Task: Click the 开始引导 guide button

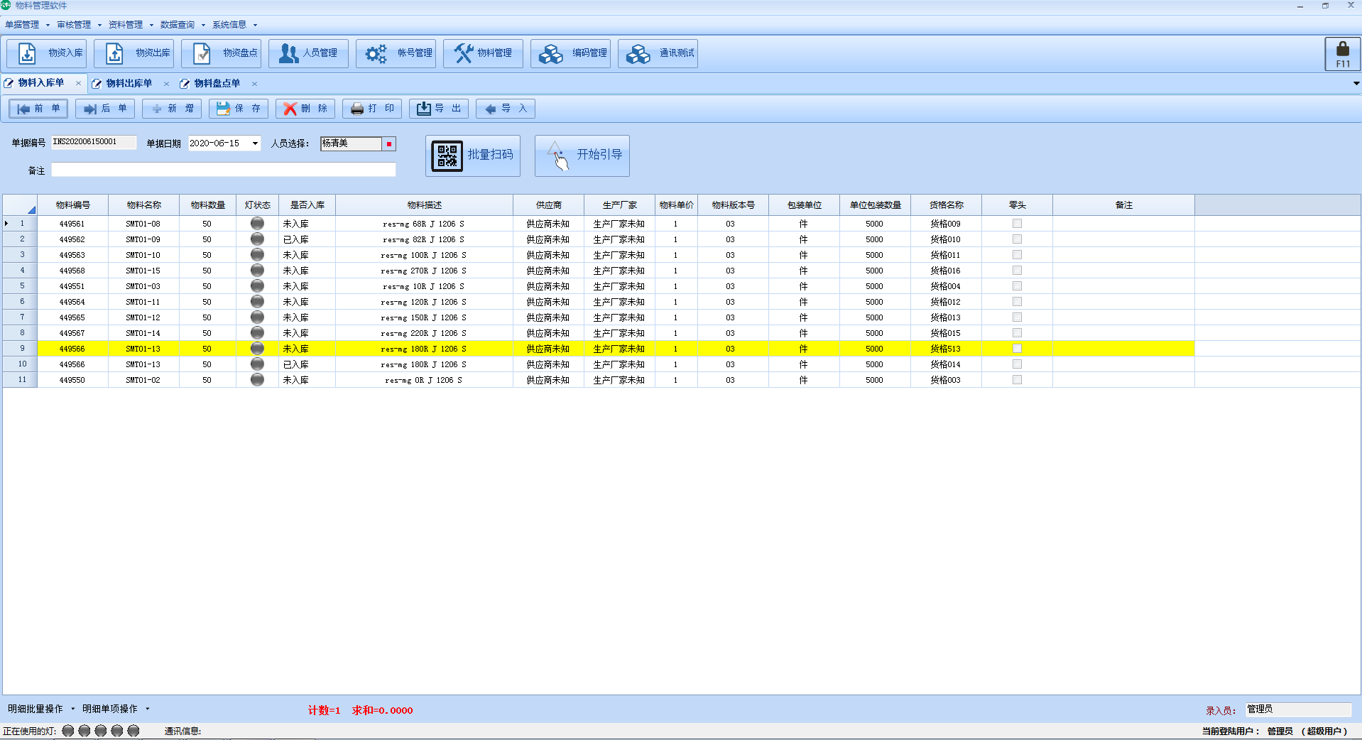Action: [x=582, y=156]
